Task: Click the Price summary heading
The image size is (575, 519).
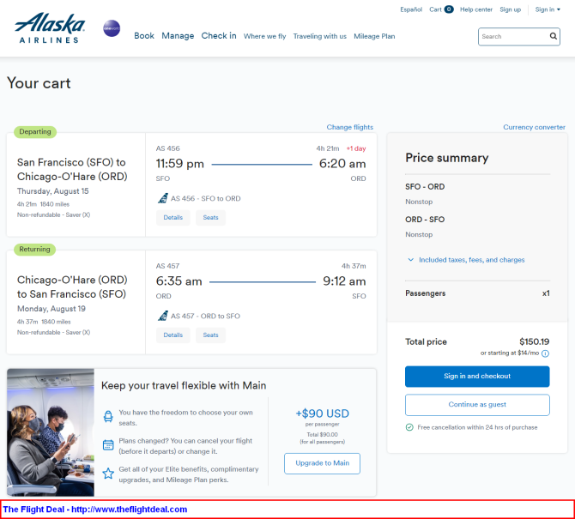Action: (x=446, y=158)
